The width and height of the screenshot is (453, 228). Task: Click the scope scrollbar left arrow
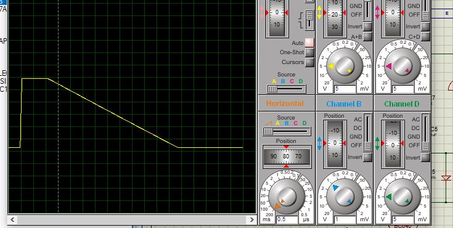[x=12, y=220]
